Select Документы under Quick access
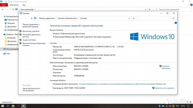Screen dimensions: 193x108 coord(10,26)
